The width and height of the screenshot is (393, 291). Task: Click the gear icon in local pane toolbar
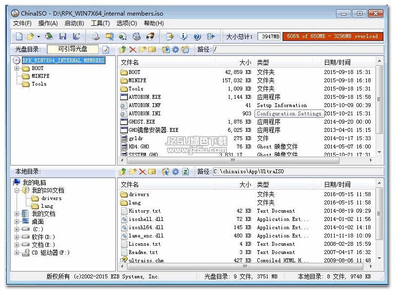coord(176,172)
